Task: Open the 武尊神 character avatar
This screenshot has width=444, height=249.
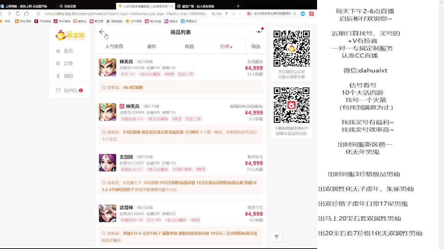Action: pyautogui.click(x=108, y=213)
